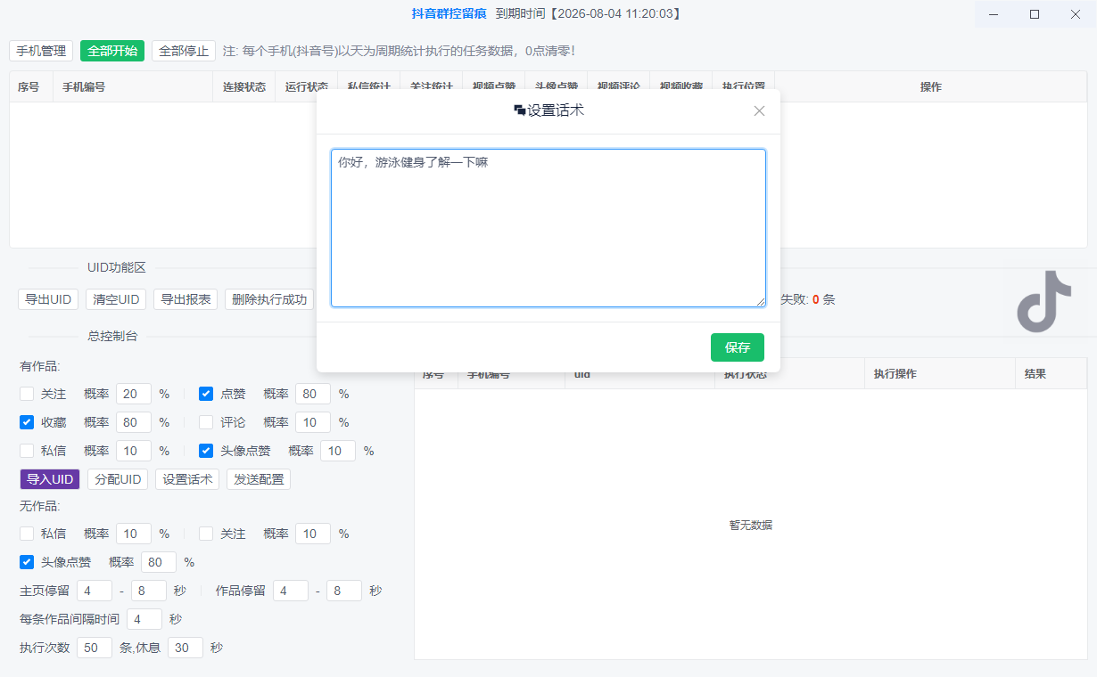
Task: Close the 设置话术 dialog with the X
Action: coord(759,111)
